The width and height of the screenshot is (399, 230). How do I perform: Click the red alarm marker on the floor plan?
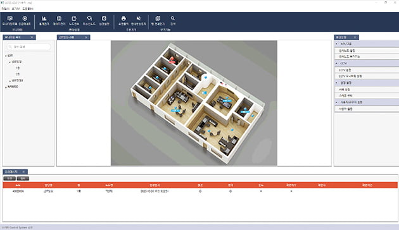(172, 59)
